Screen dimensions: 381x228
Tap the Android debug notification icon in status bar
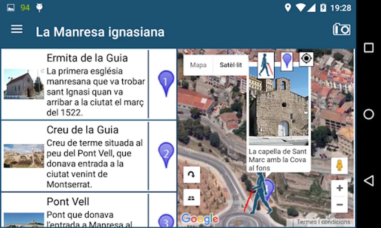tap(39, 8)
